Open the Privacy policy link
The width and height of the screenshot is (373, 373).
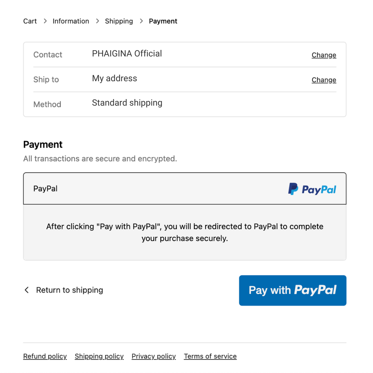[154, 356]
